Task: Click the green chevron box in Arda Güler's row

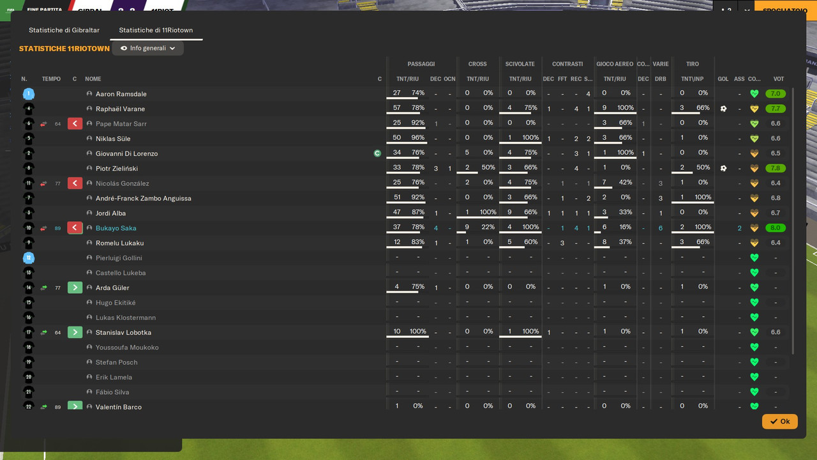Action: tap(75, 287)
